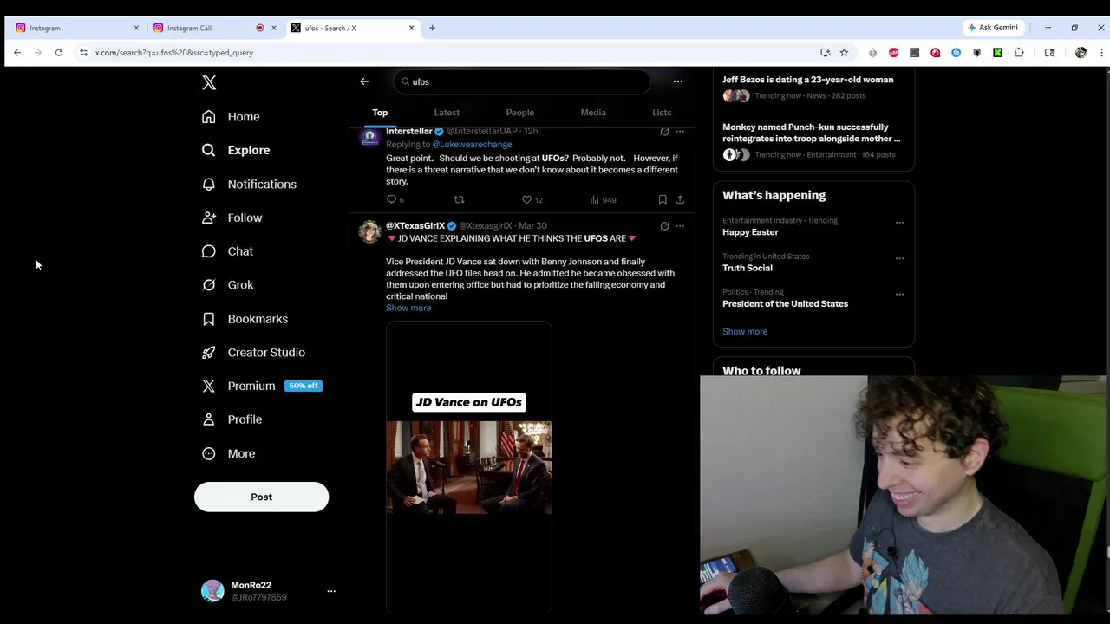Repost the Interstellar post

pos(459,199)
